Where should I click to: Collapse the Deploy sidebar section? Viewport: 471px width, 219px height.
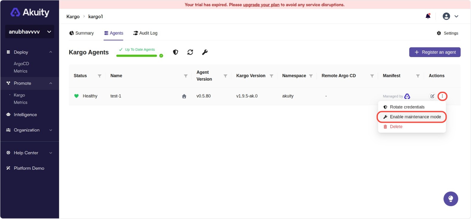pyautogui.click(x=51, y=52)
